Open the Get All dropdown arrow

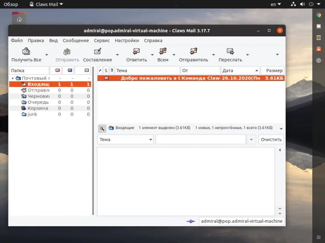(47, 55)
